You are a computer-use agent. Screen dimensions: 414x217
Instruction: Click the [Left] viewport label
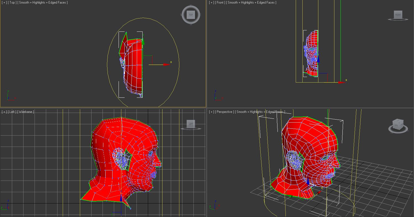click(13, 112)
